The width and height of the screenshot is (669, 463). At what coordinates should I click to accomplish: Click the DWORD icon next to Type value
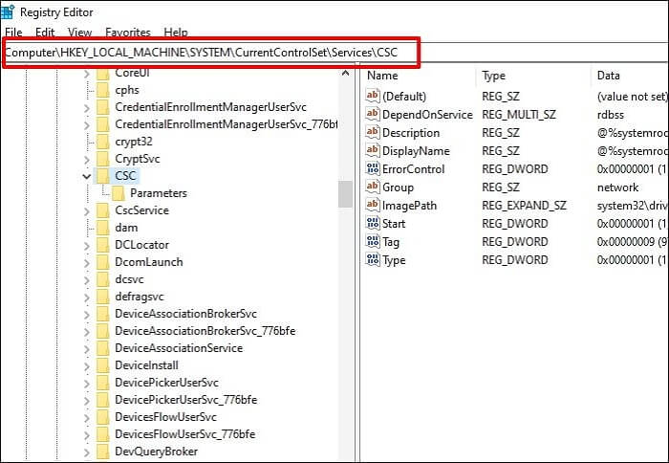tap(373, 259)
